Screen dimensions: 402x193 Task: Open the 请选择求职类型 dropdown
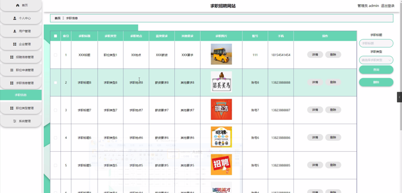[376, 60]
